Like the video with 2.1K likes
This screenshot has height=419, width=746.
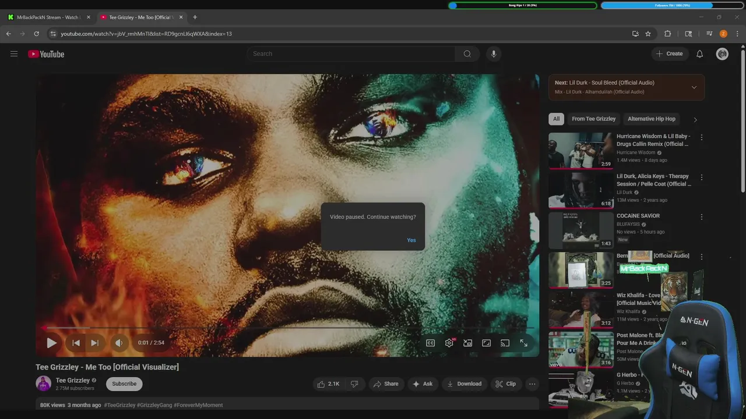pos(328,384)
